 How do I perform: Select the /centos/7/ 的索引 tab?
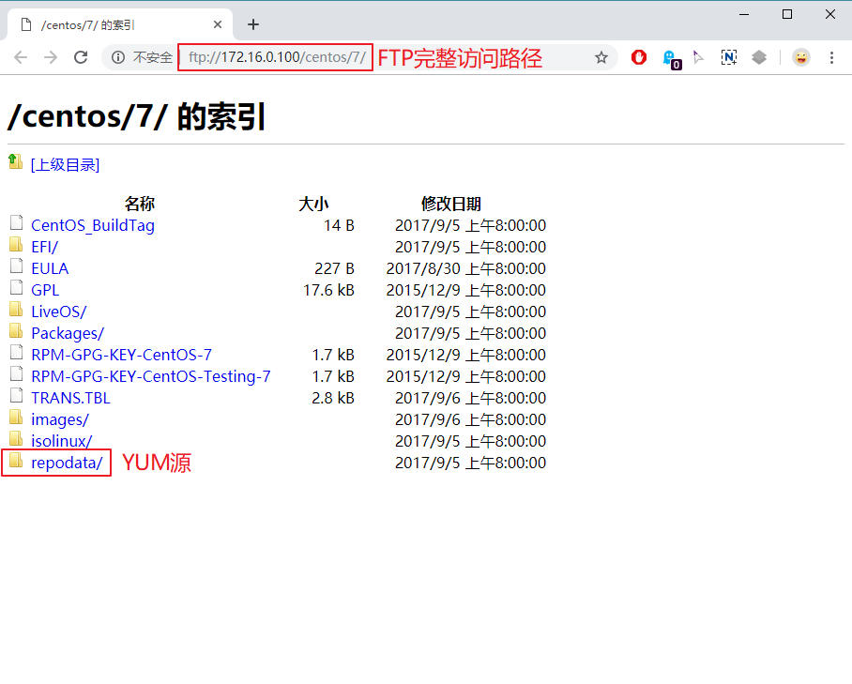point(119,25)
